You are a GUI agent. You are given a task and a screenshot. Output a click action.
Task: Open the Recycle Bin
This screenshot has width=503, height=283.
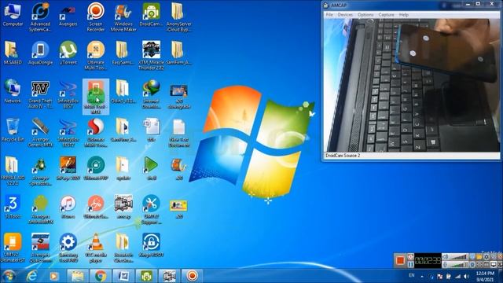point(13,130)
